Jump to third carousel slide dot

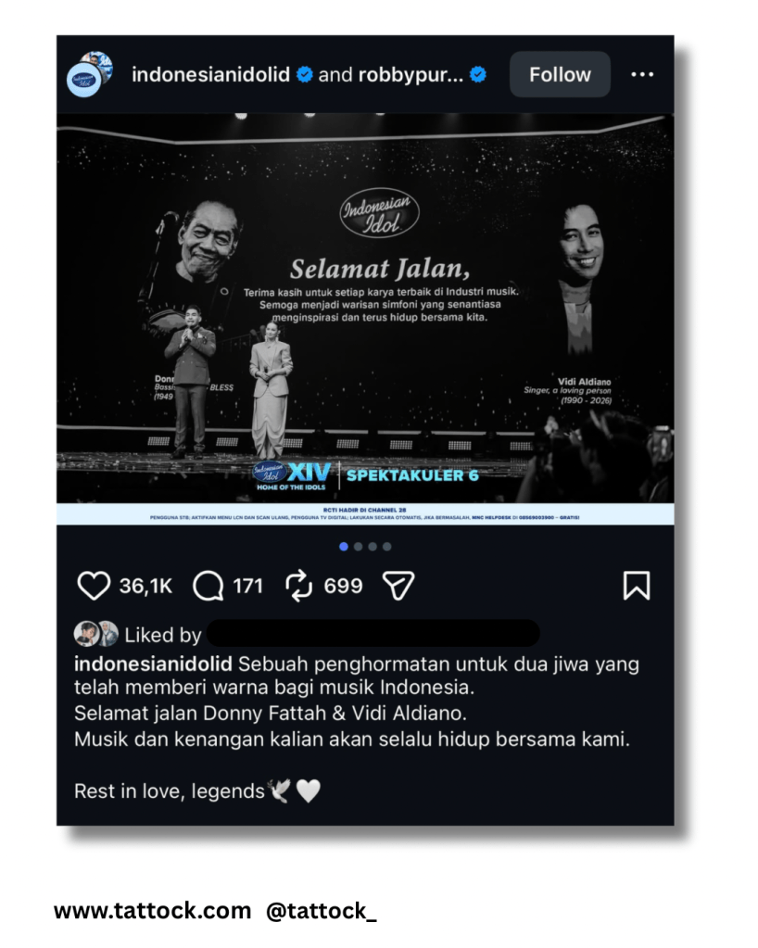pyautogui.click(x=373, y=547)
